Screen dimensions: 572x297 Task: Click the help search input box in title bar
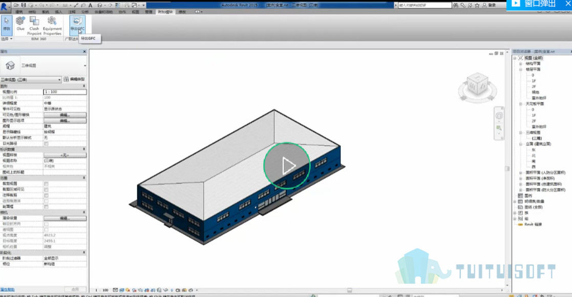pos(425,5)
